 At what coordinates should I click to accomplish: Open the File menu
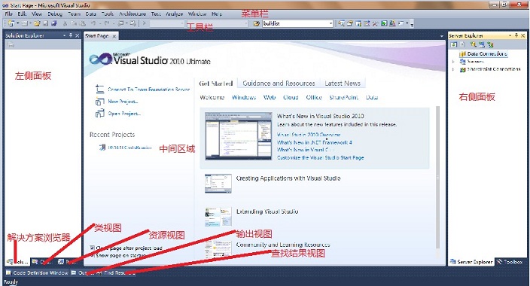pyautogui.click(x=8, y=14)
